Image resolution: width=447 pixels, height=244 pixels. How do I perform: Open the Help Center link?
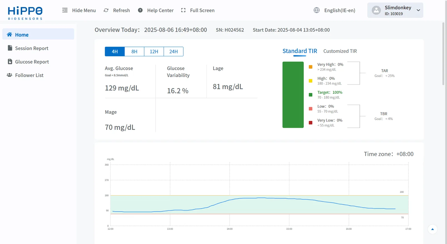click(x=160, y=10)
